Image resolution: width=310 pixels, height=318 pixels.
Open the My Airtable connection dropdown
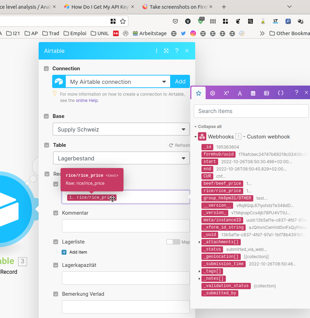pyautogui.click(x=118, y=81)
